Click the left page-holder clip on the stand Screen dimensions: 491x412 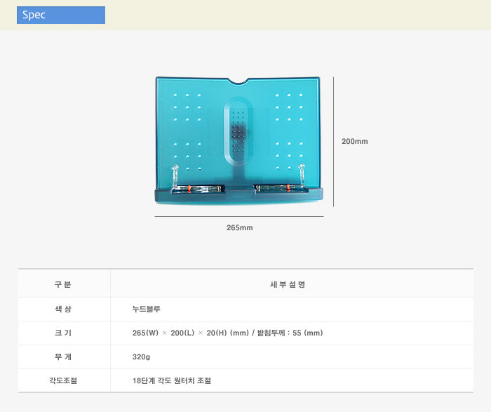[177, 177]
